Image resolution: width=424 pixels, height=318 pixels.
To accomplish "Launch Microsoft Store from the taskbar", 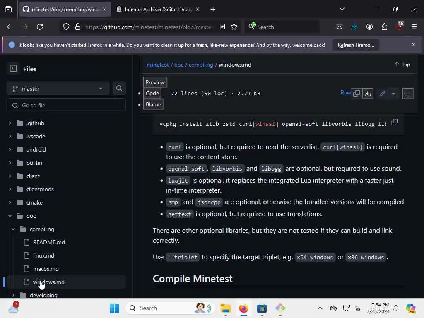I will coord(262,308).
